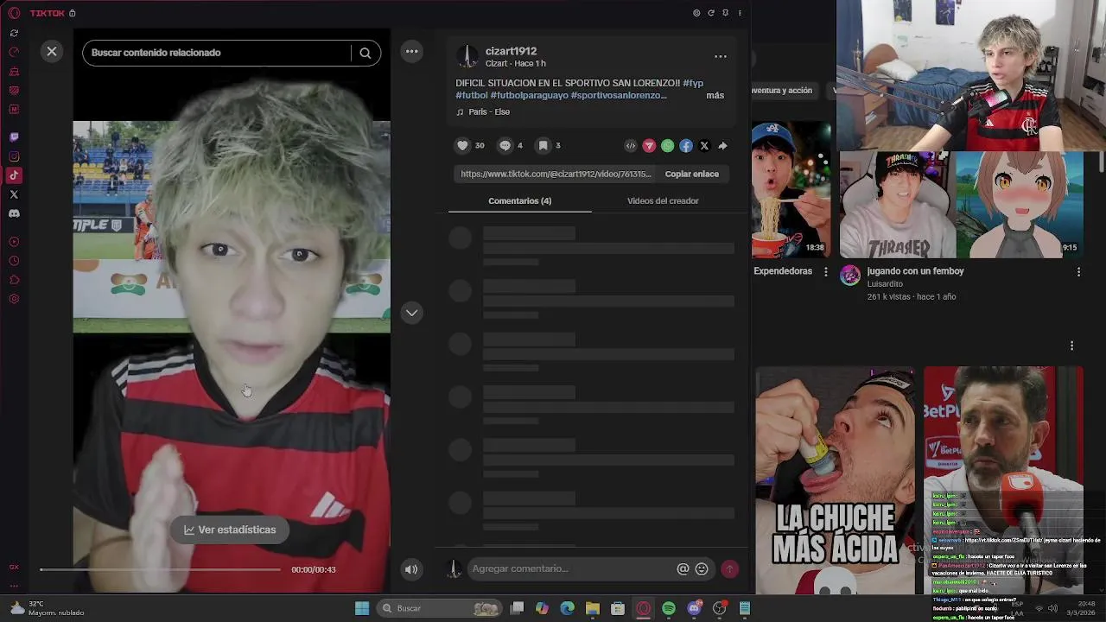Open Microsoft Edge from the taskbar
The height and width of the screenshot is (622, 1106).
(568, 608)
